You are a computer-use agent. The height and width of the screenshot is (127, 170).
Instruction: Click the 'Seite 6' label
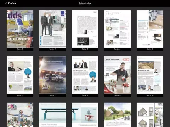point(20,95)
